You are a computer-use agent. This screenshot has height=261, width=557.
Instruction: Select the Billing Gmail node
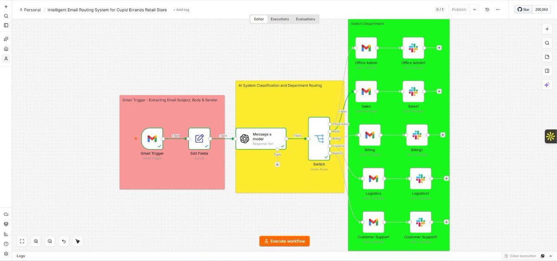(369, 135)
